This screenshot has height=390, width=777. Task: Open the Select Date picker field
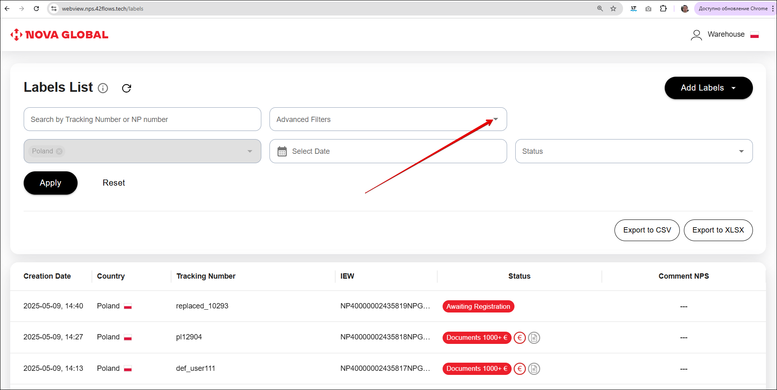tap(388, 151)
